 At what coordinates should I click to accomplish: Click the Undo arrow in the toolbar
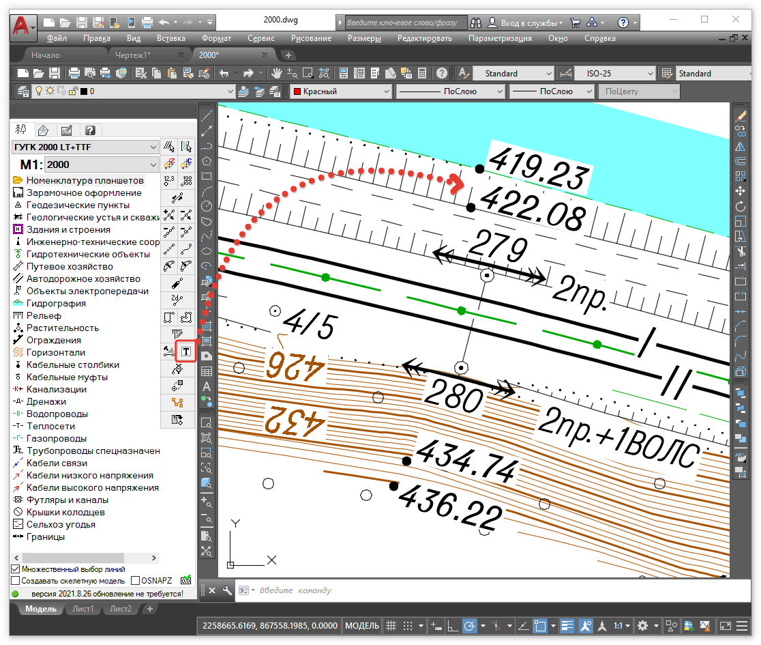[224, 73]
